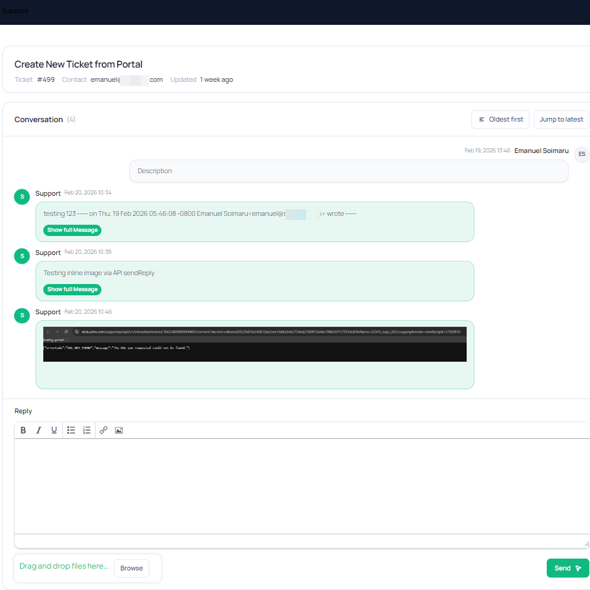
Task: Browse for files to attach
Action: point(131,568)
